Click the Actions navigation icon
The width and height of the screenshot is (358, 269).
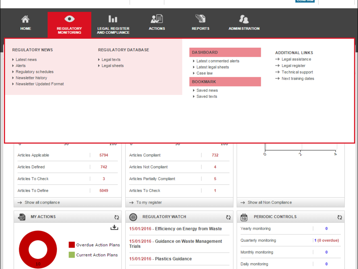click(x=157, y=19)
